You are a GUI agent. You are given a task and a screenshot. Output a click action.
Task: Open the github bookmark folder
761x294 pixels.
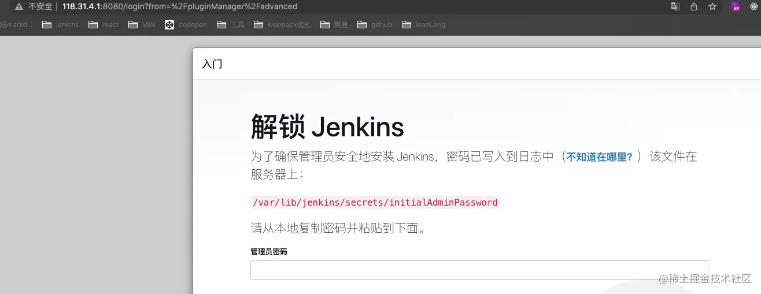tap(375, 25)
